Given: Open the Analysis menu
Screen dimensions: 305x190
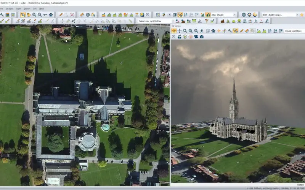Looking at the screenshot, I should [10, 9].
